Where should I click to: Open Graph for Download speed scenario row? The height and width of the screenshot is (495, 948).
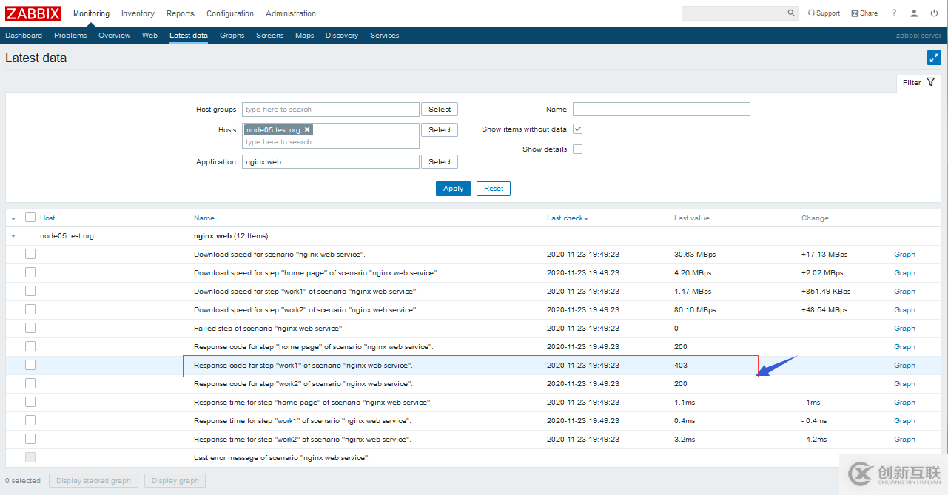pyautogui.click(x=904, y=254)
